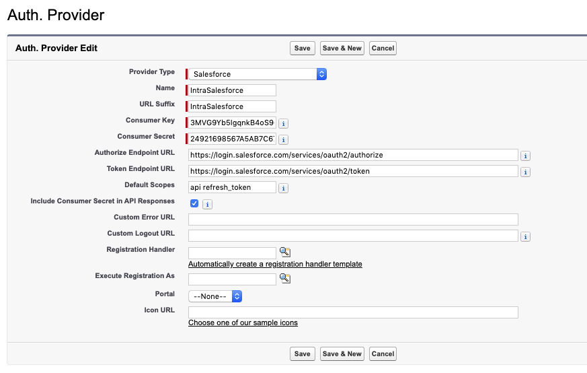Open the Execute Registration As lookup icon

click(x=285, y=278)
